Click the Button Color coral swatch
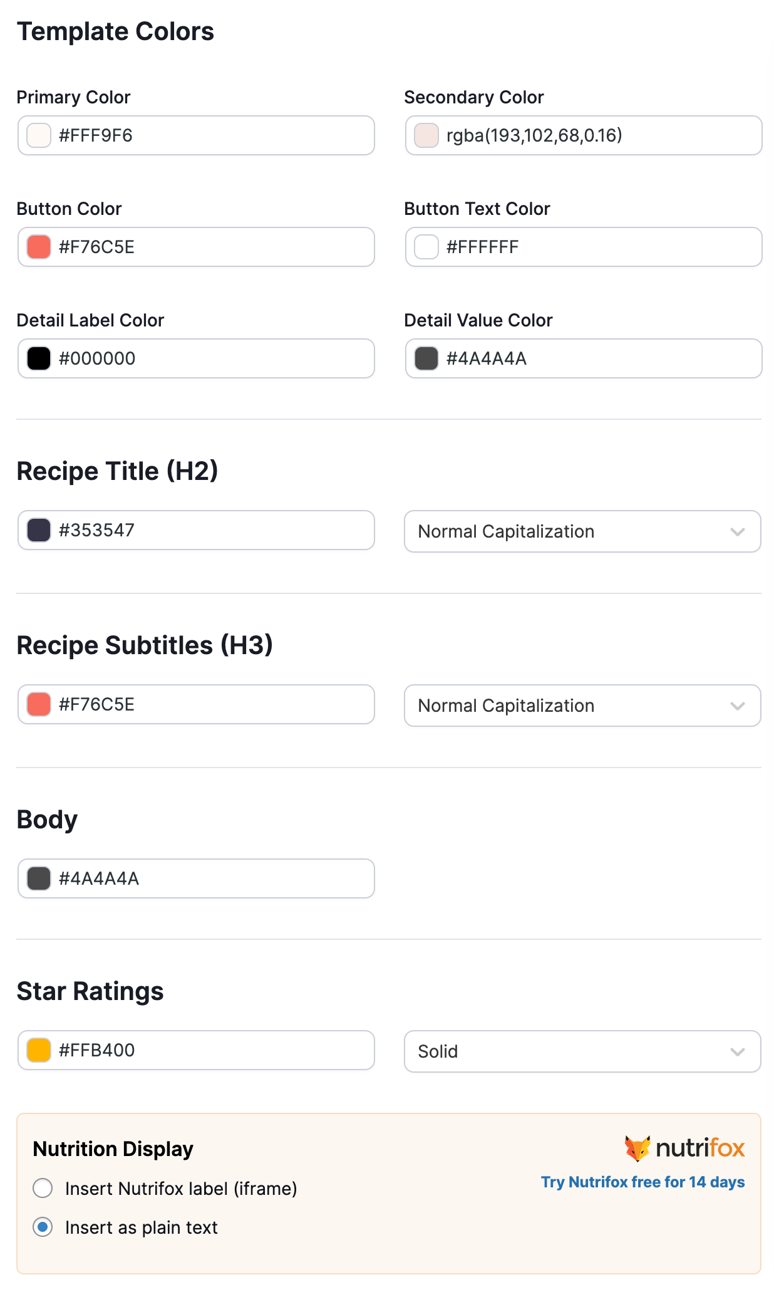Viewport: 774px width, 1292px height. (39, 247)
